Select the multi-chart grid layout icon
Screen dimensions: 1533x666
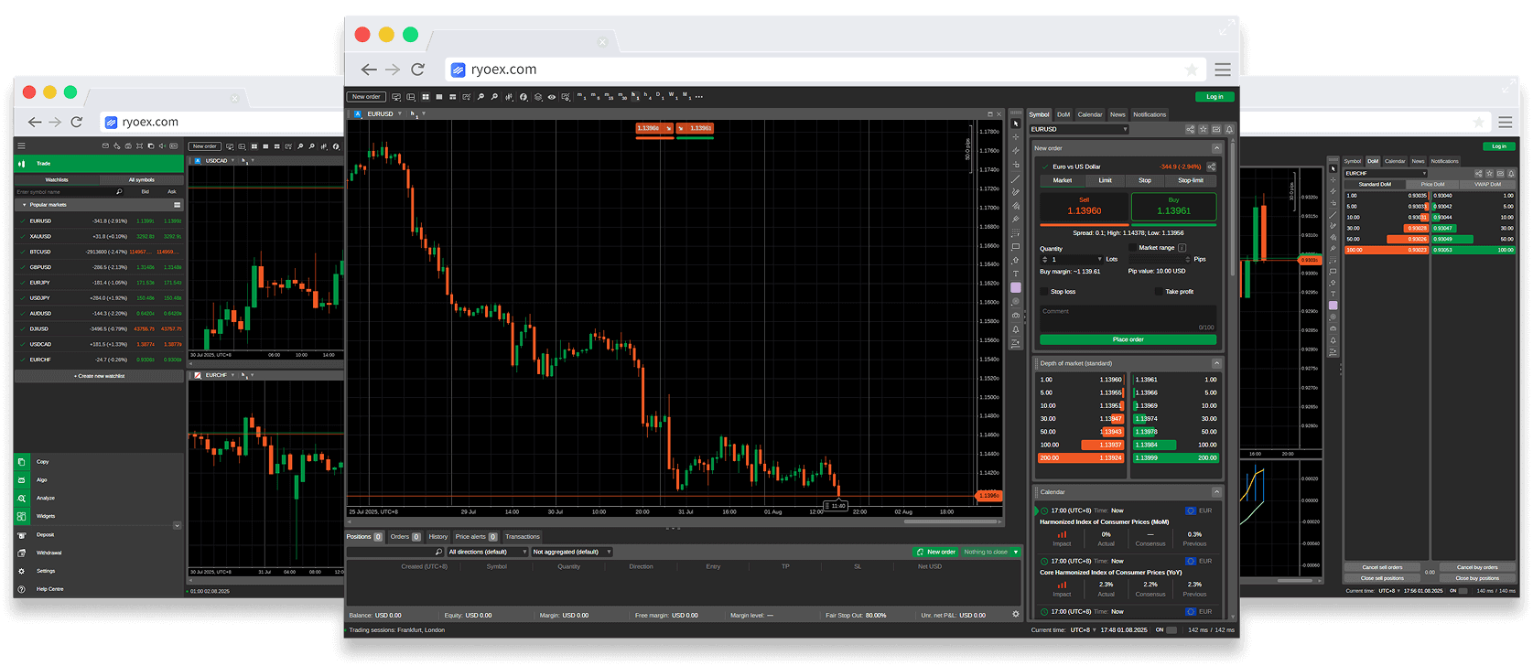tap(426, 97)
